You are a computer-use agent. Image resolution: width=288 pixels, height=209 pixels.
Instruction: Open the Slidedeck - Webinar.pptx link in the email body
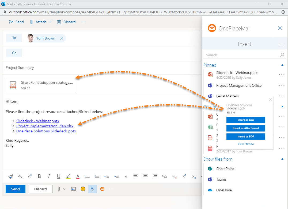point(38,121)
